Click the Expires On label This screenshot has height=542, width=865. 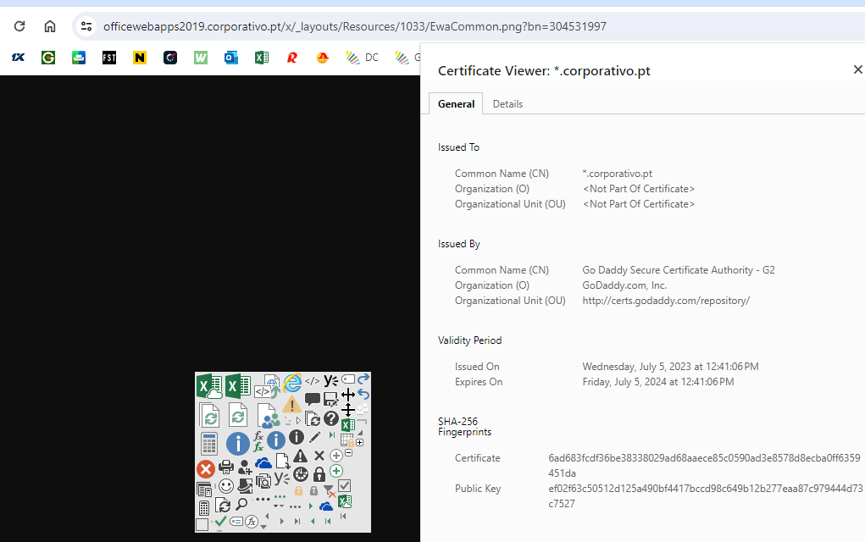[x=479, y=382]
